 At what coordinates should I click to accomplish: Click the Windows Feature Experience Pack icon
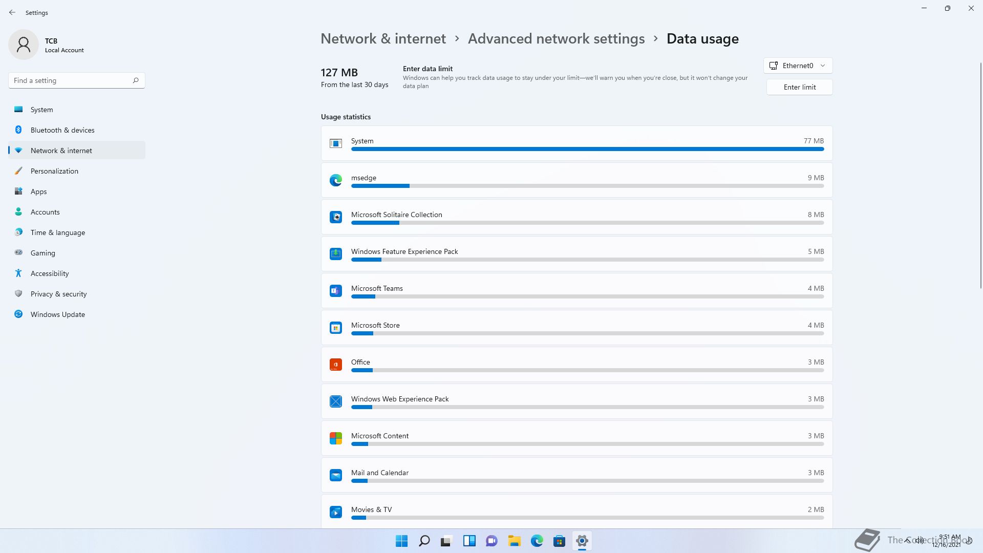336,254
